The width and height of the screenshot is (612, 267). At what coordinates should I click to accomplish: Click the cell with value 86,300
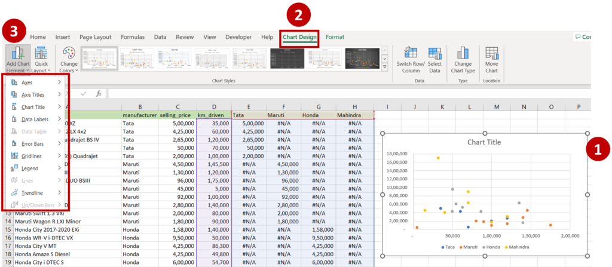tap(214, 246)
